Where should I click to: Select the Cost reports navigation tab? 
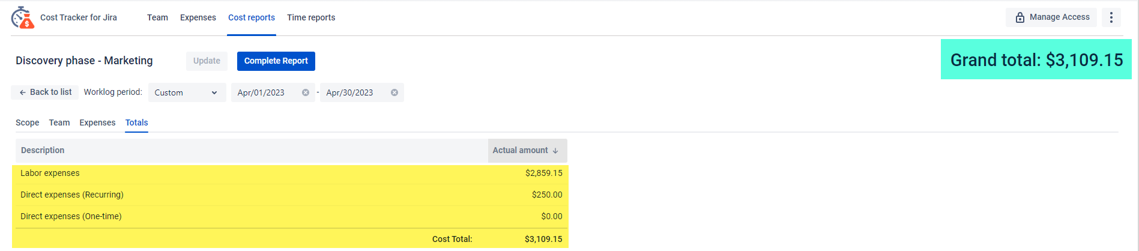coord(251,17)
